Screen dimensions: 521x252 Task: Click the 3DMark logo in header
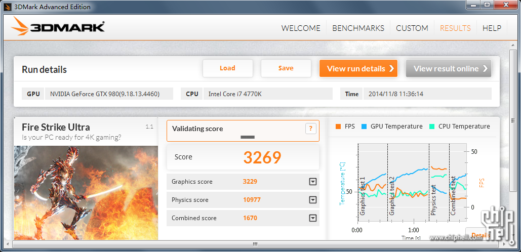point(58,26)
